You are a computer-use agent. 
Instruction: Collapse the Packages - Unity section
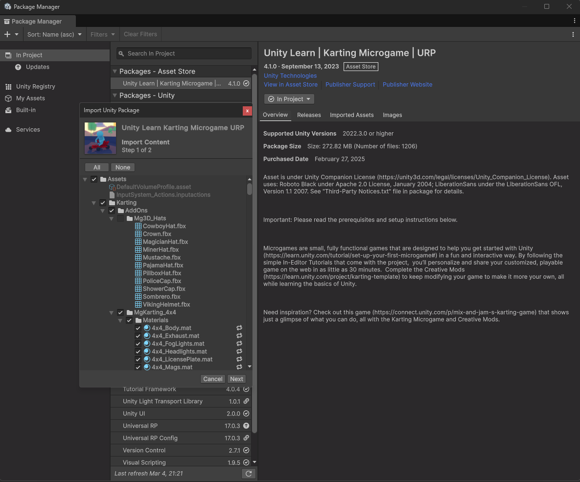(115, 96)
